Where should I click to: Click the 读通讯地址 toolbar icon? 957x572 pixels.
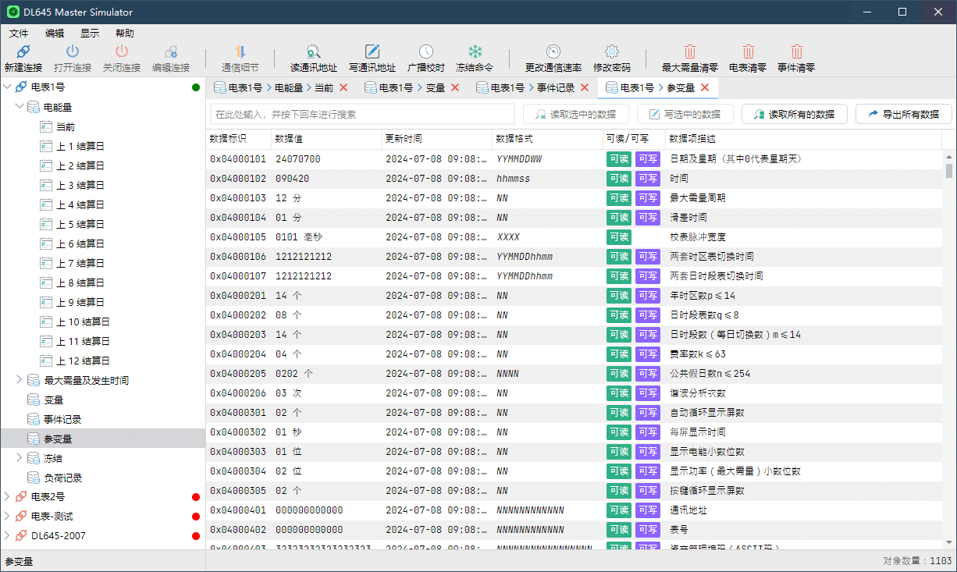pyautogui.click(x=314, y=52)
